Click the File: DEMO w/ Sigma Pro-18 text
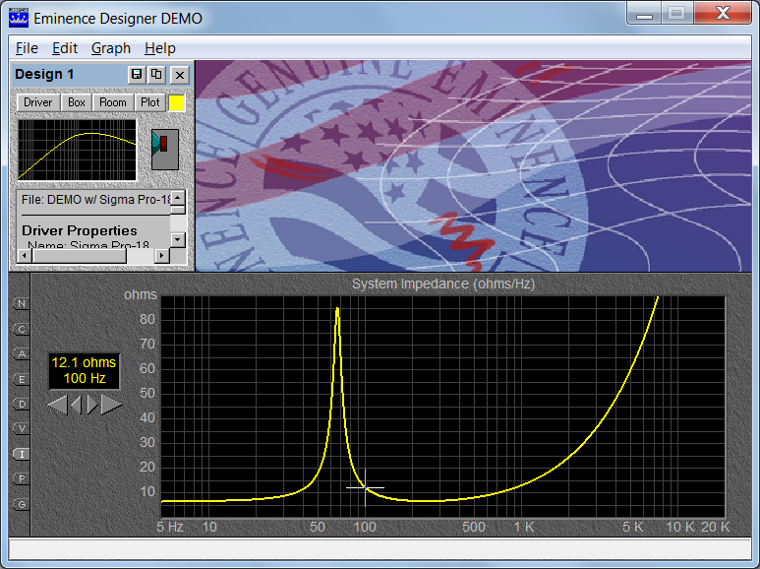 click(x=96, y=200)
